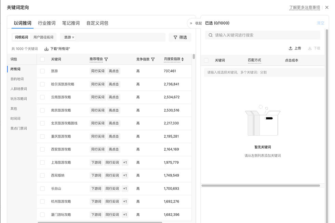Check the select-all checkbox in keyword table
This screenshot has height=223, width=335.
tap(42, 59)
